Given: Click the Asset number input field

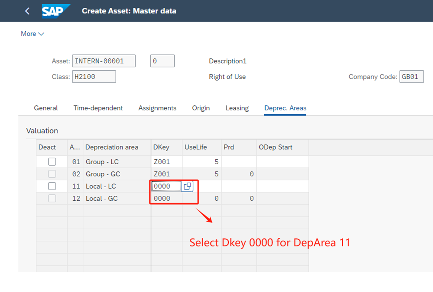Looking at the screenshot, I should click(104, 61).
